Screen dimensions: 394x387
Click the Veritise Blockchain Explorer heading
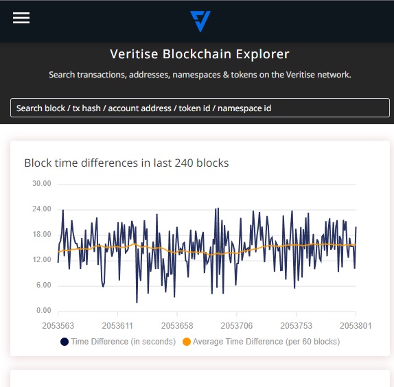click(x=200, y=54)
